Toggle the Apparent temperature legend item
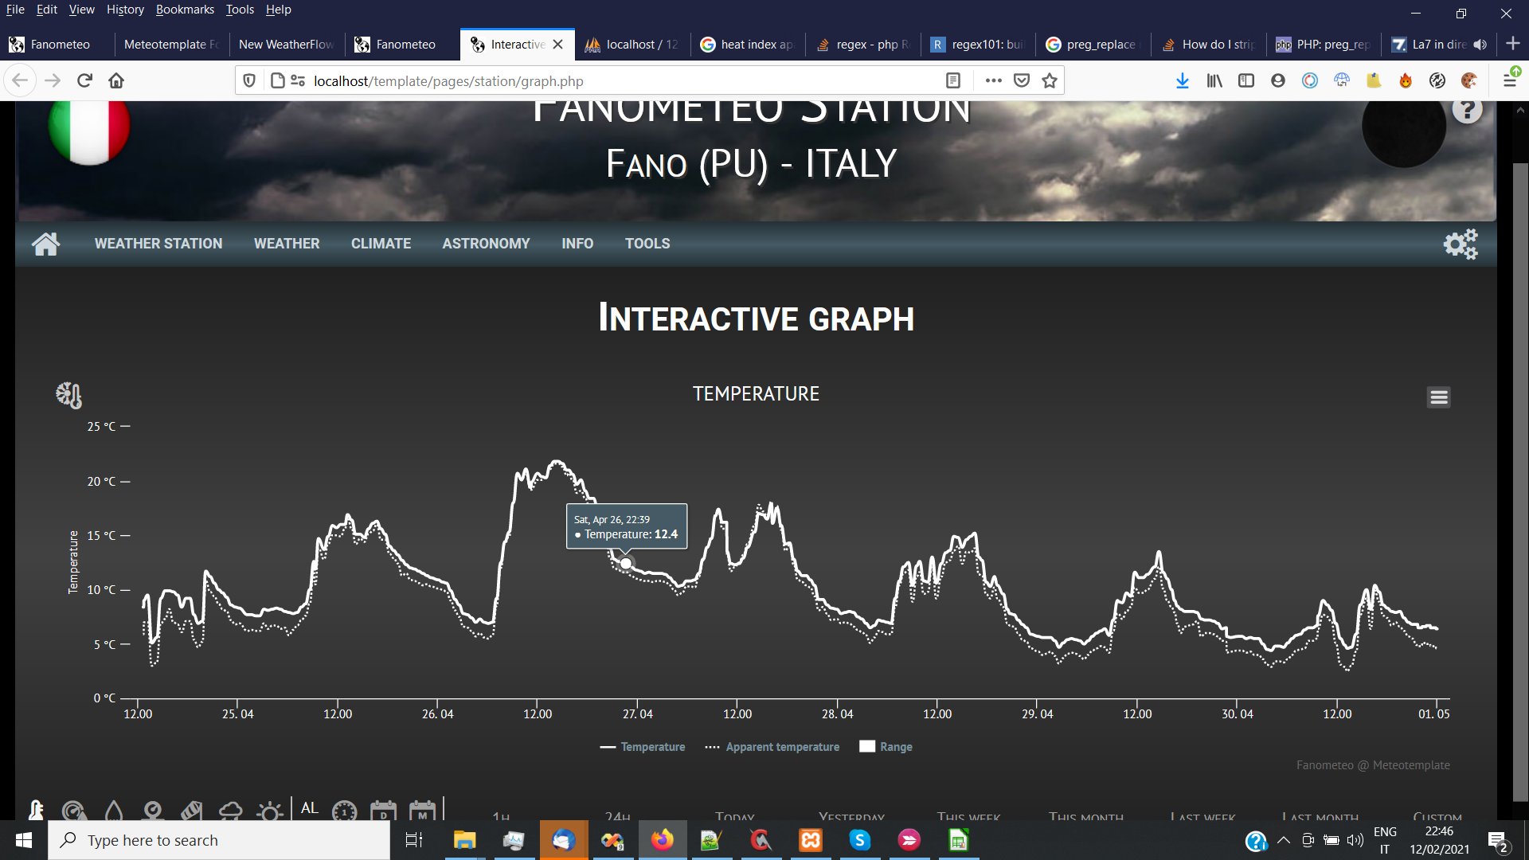Viewport: 1529px width, 860px height. (x=771, y=747)
